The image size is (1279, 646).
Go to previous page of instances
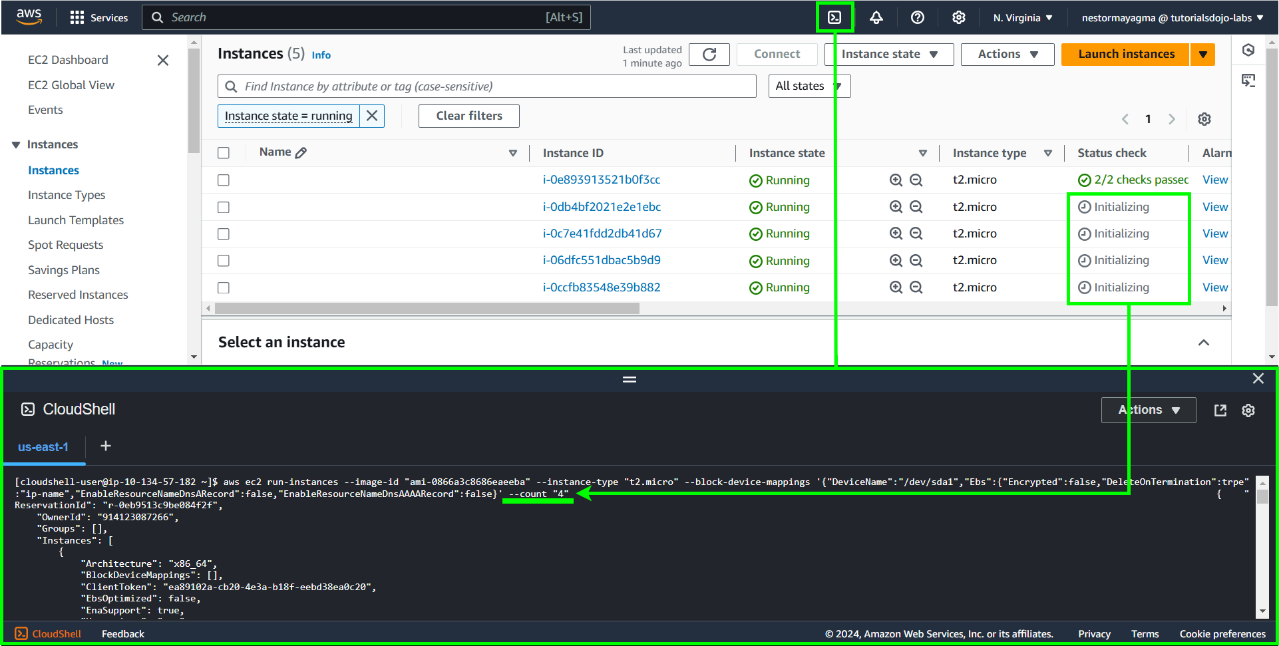(1125, 119)
